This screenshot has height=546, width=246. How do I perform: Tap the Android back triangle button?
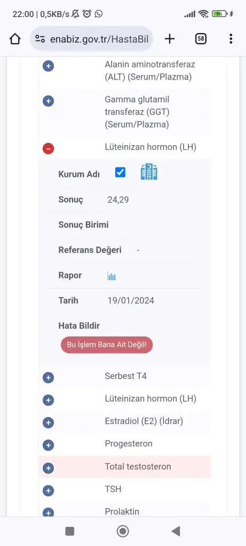[x=176, y=531]
